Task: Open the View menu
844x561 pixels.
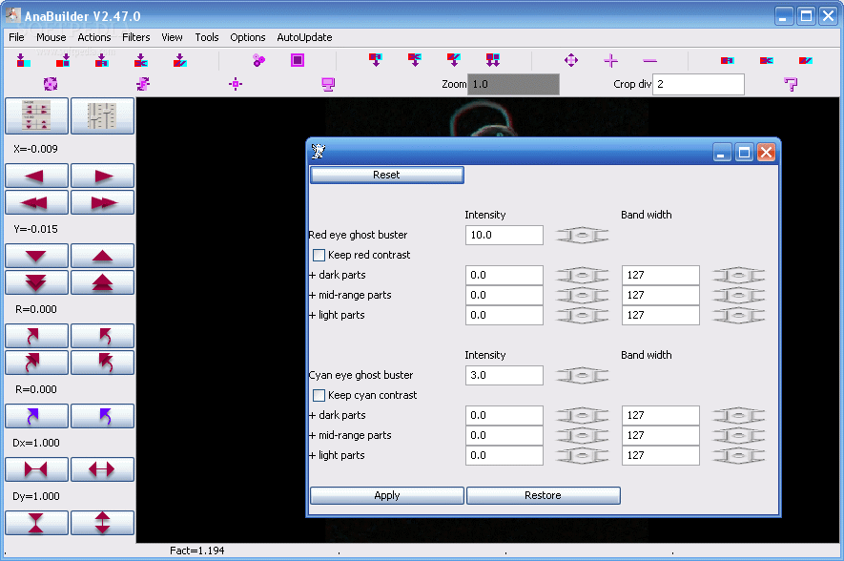Action: pos(172,37)
